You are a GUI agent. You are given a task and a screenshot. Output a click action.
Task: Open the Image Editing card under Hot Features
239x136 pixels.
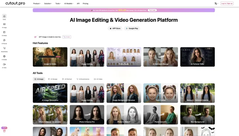tap(87, 57)
